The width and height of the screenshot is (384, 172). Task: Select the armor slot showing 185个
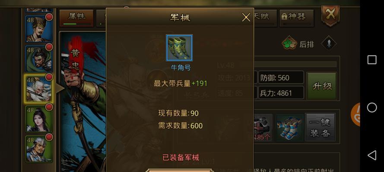pyautogui.click(x=263, y=127)
